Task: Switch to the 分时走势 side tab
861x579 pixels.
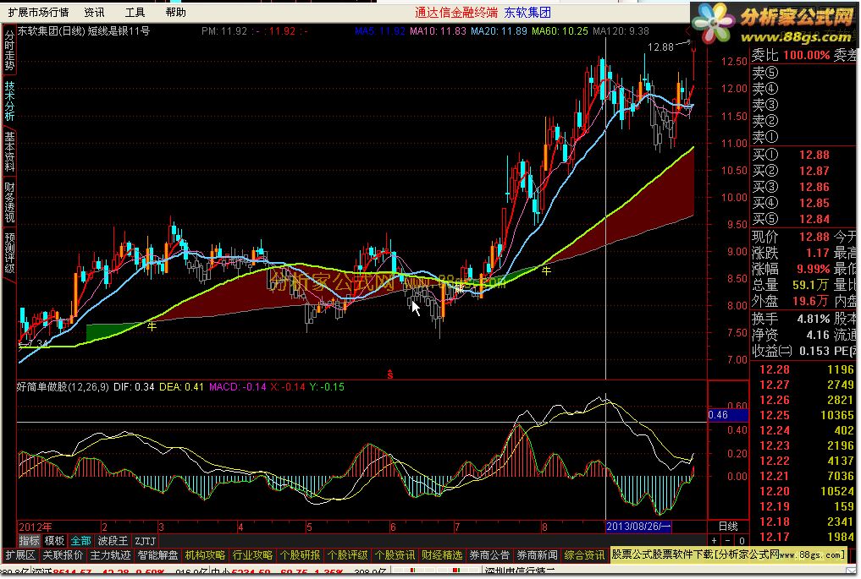Action: [x=9, y=51]
